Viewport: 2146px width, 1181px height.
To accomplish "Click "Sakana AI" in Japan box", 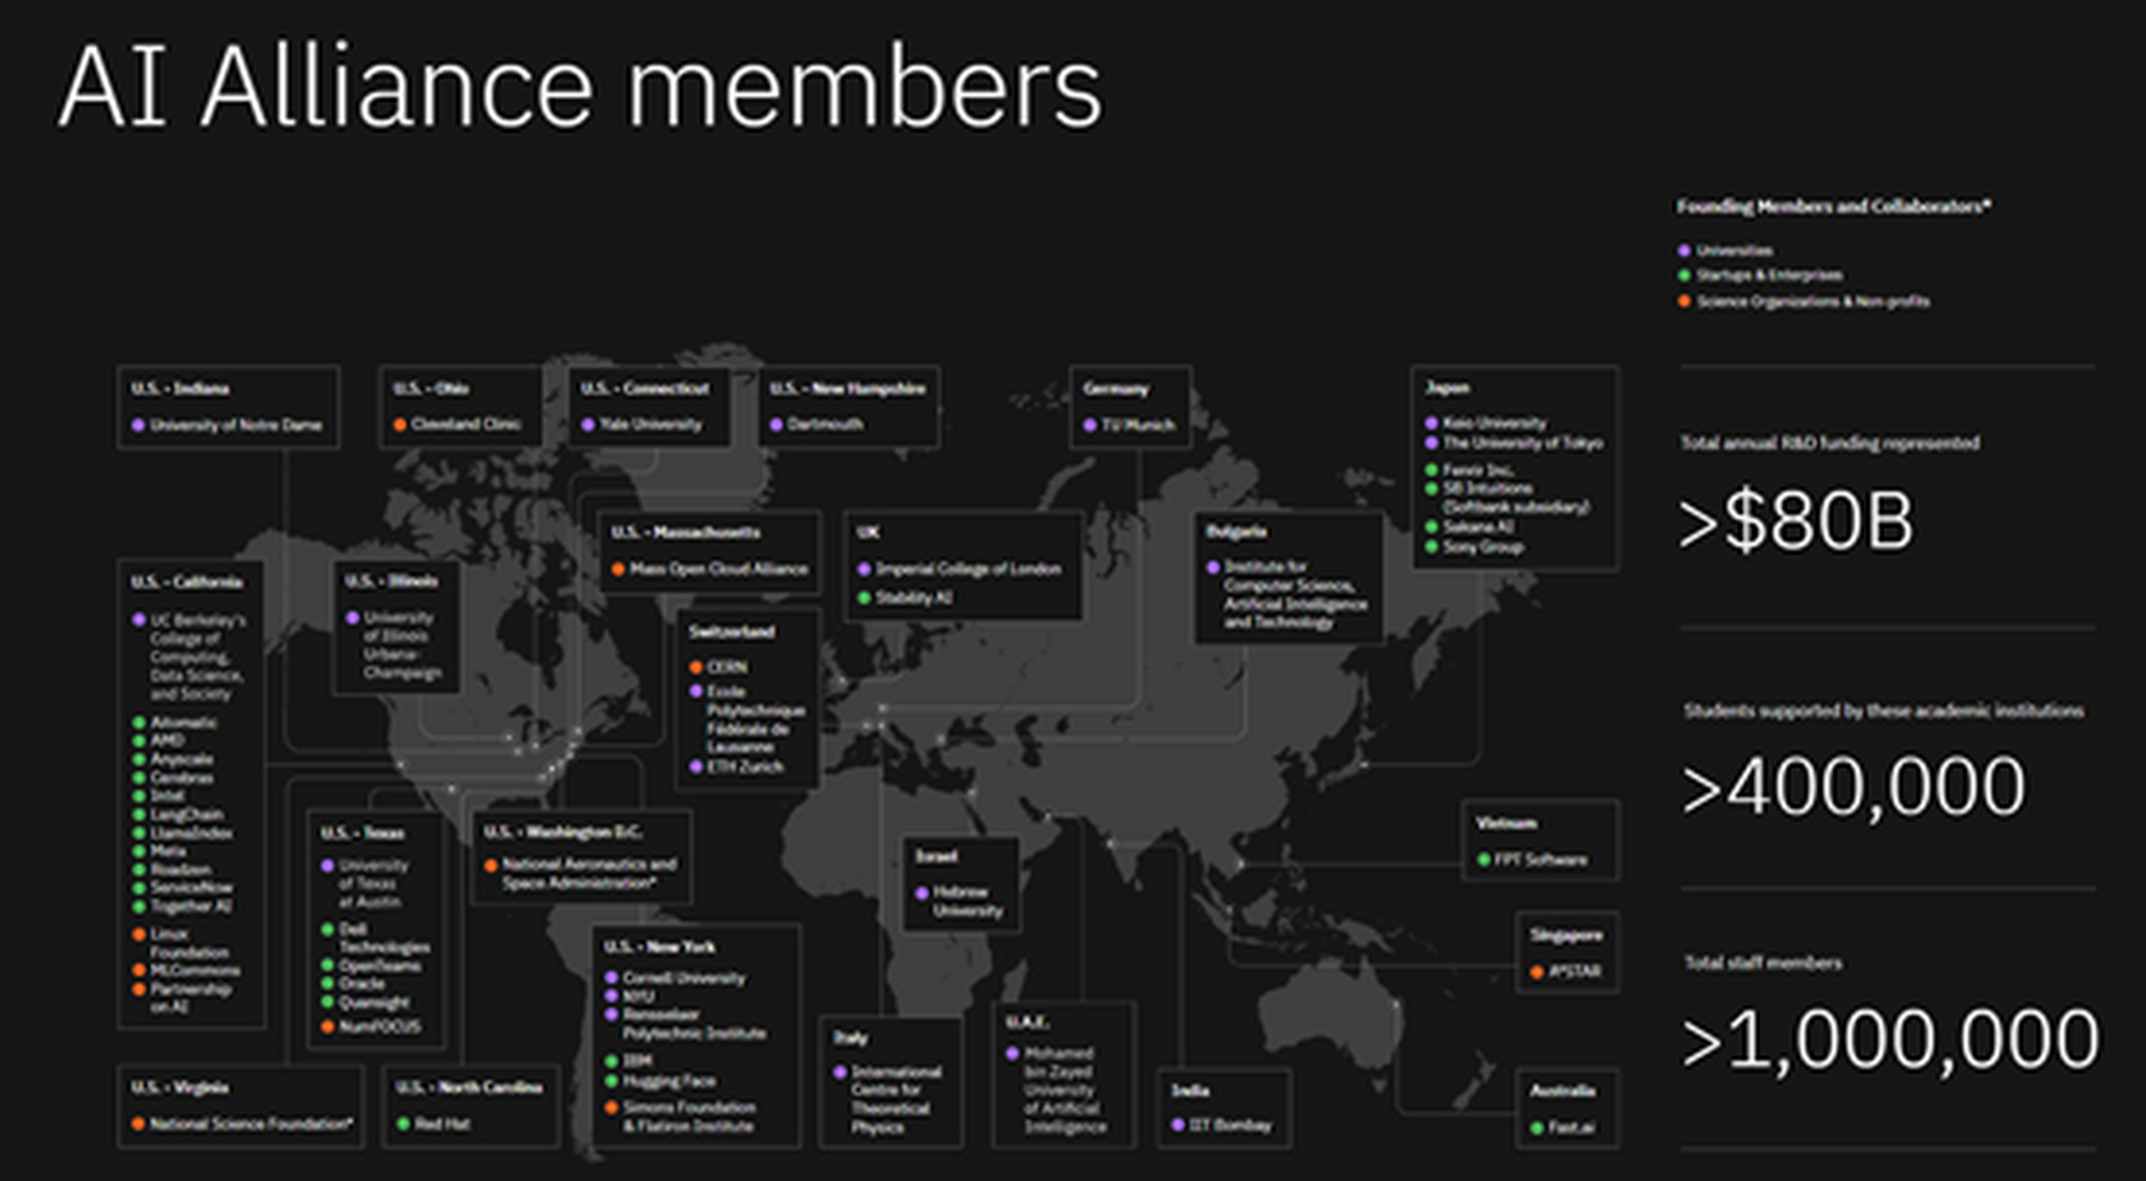I will (x=1479, y=527).
